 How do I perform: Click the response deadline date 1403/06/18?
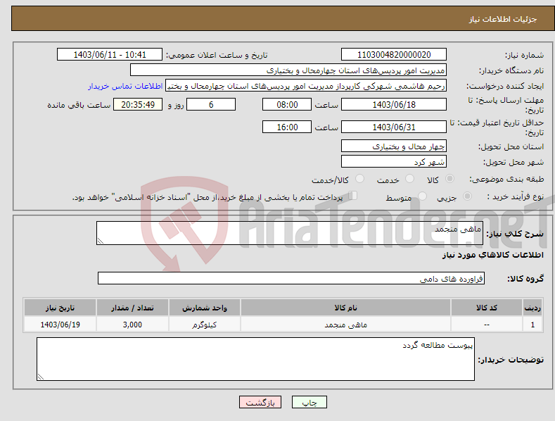pos(394,104)
